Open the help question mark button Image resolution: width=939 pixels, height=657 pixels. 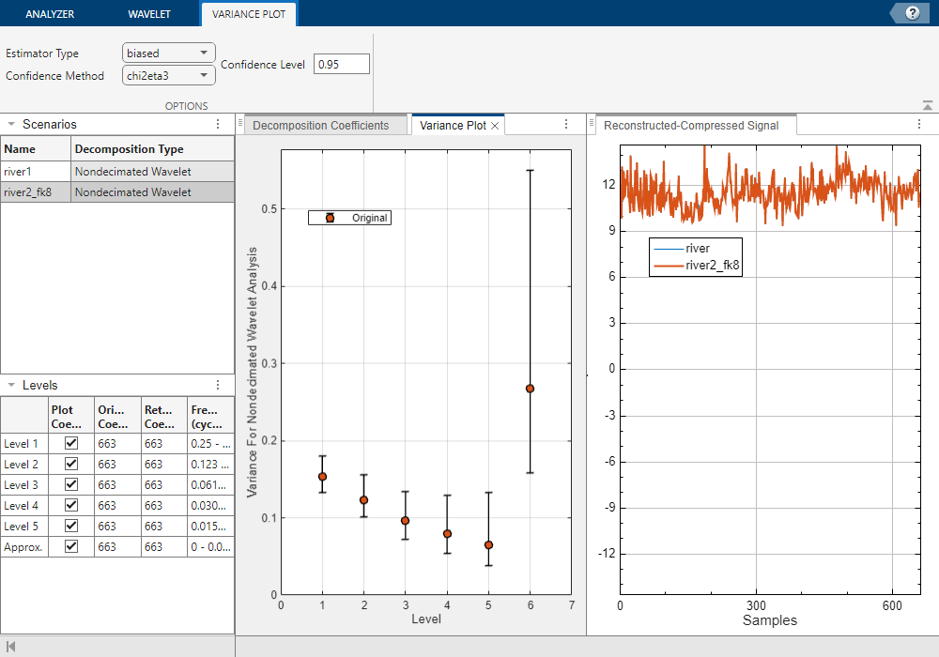(x=911, y=13)
